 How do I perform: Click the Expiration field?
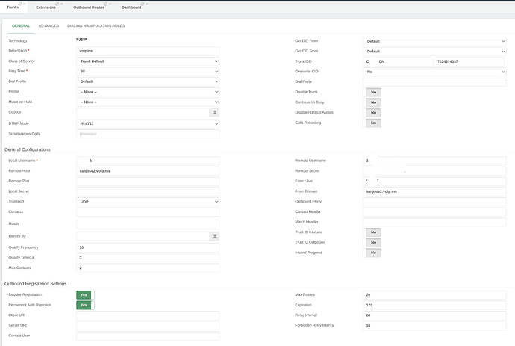click(x=434, y=305)
